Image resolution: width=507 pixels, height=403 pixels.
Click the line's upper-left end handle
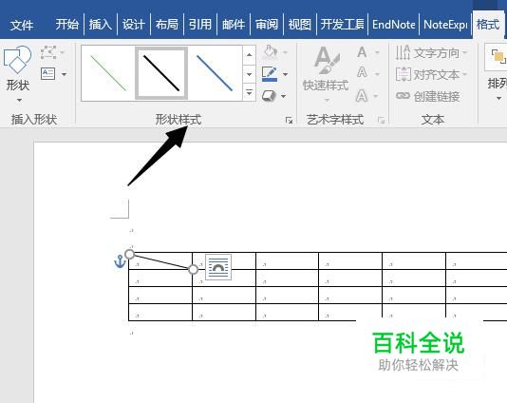(x=129, y=255)
